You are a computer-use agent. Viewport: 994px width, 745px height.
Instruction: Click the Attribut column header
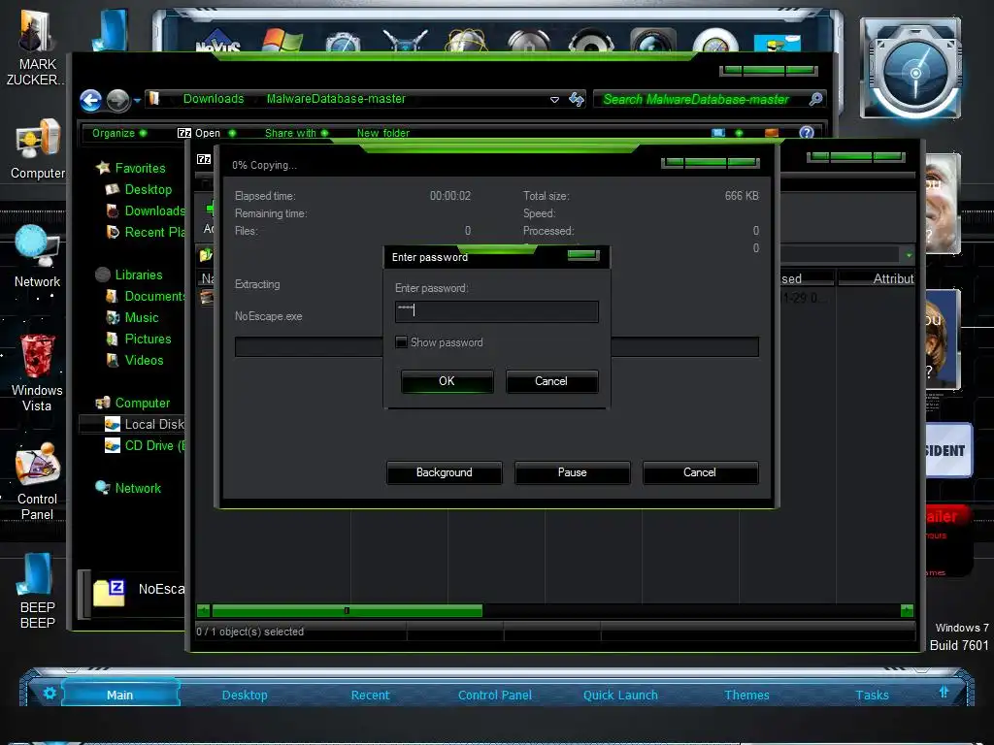tap(877, 278)
